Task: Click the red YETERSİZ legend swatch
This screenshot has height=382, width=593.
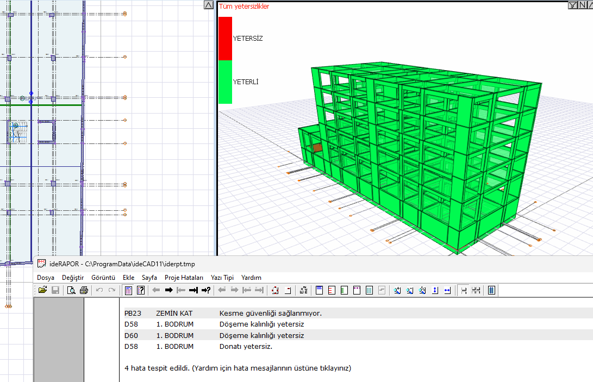Action: click(225, 39)
